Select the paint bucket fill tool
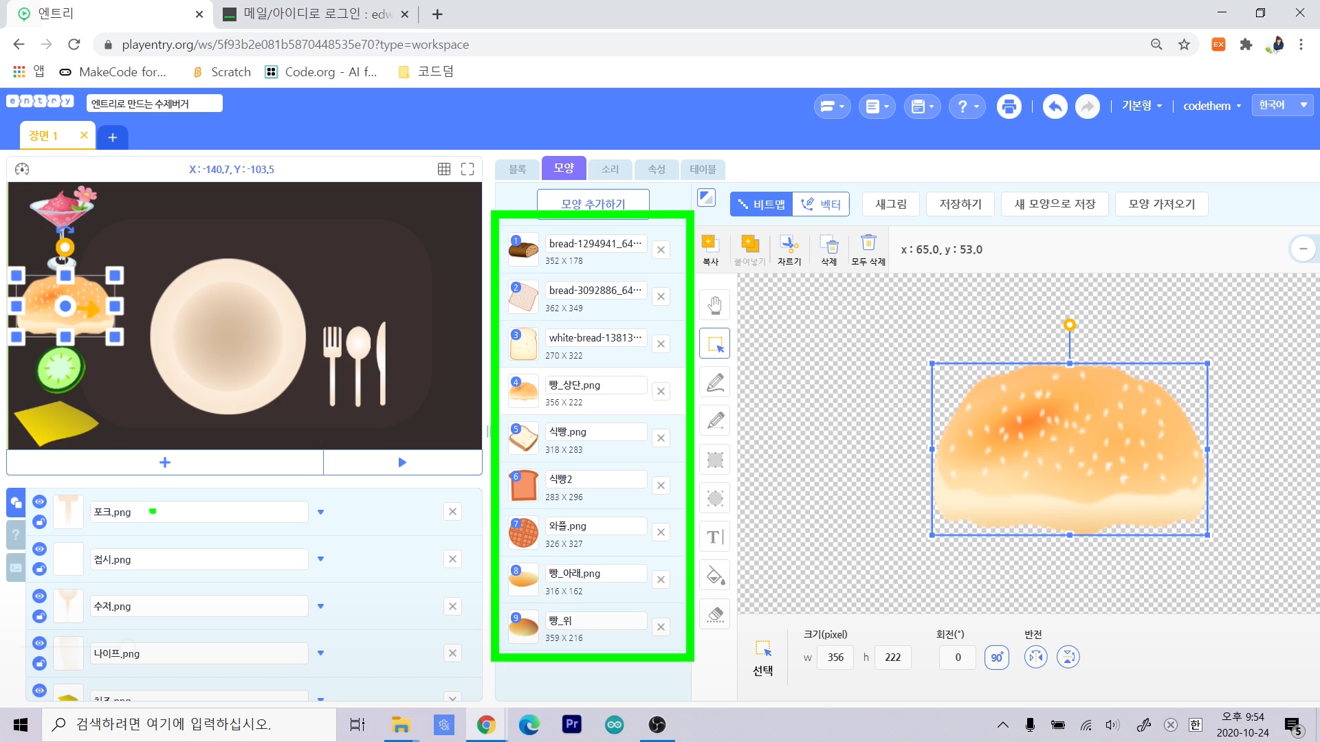Screen dimensions: 1320x742 [x=715, y=576]
